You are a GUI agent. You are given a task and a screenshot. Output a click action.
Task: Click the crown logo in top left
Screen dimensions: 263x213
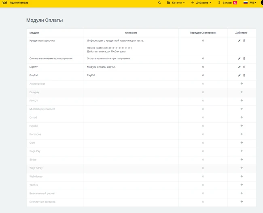(5, 3)
